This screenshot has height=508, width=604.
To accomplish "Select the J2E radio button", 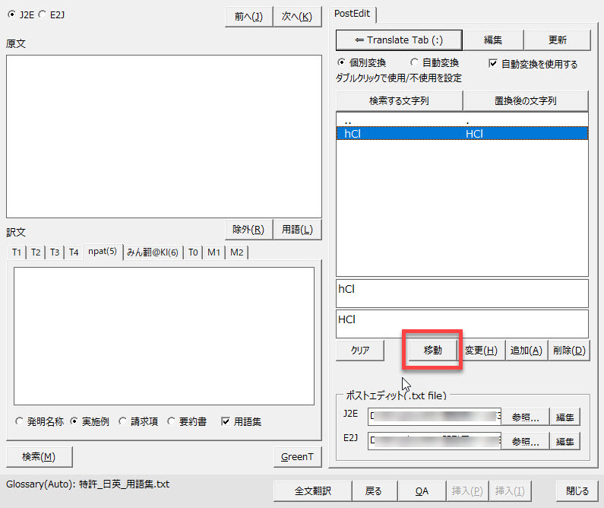I will (x=11, y=14).
